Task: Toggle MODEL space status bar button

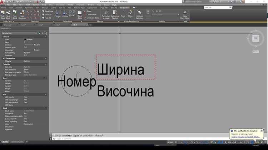Action: (x=170, y=142)
